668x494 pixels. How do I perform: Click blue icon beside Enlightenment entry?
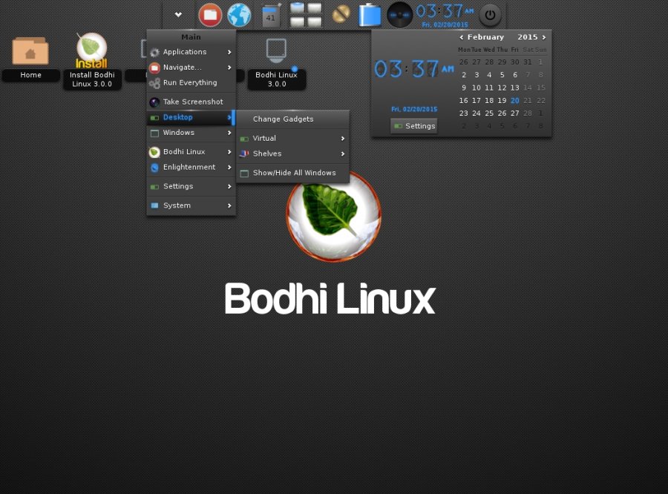[154, 168]
